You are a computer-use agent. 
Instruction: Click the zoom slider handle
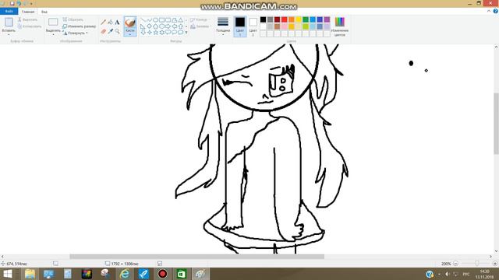click(477, 264)
